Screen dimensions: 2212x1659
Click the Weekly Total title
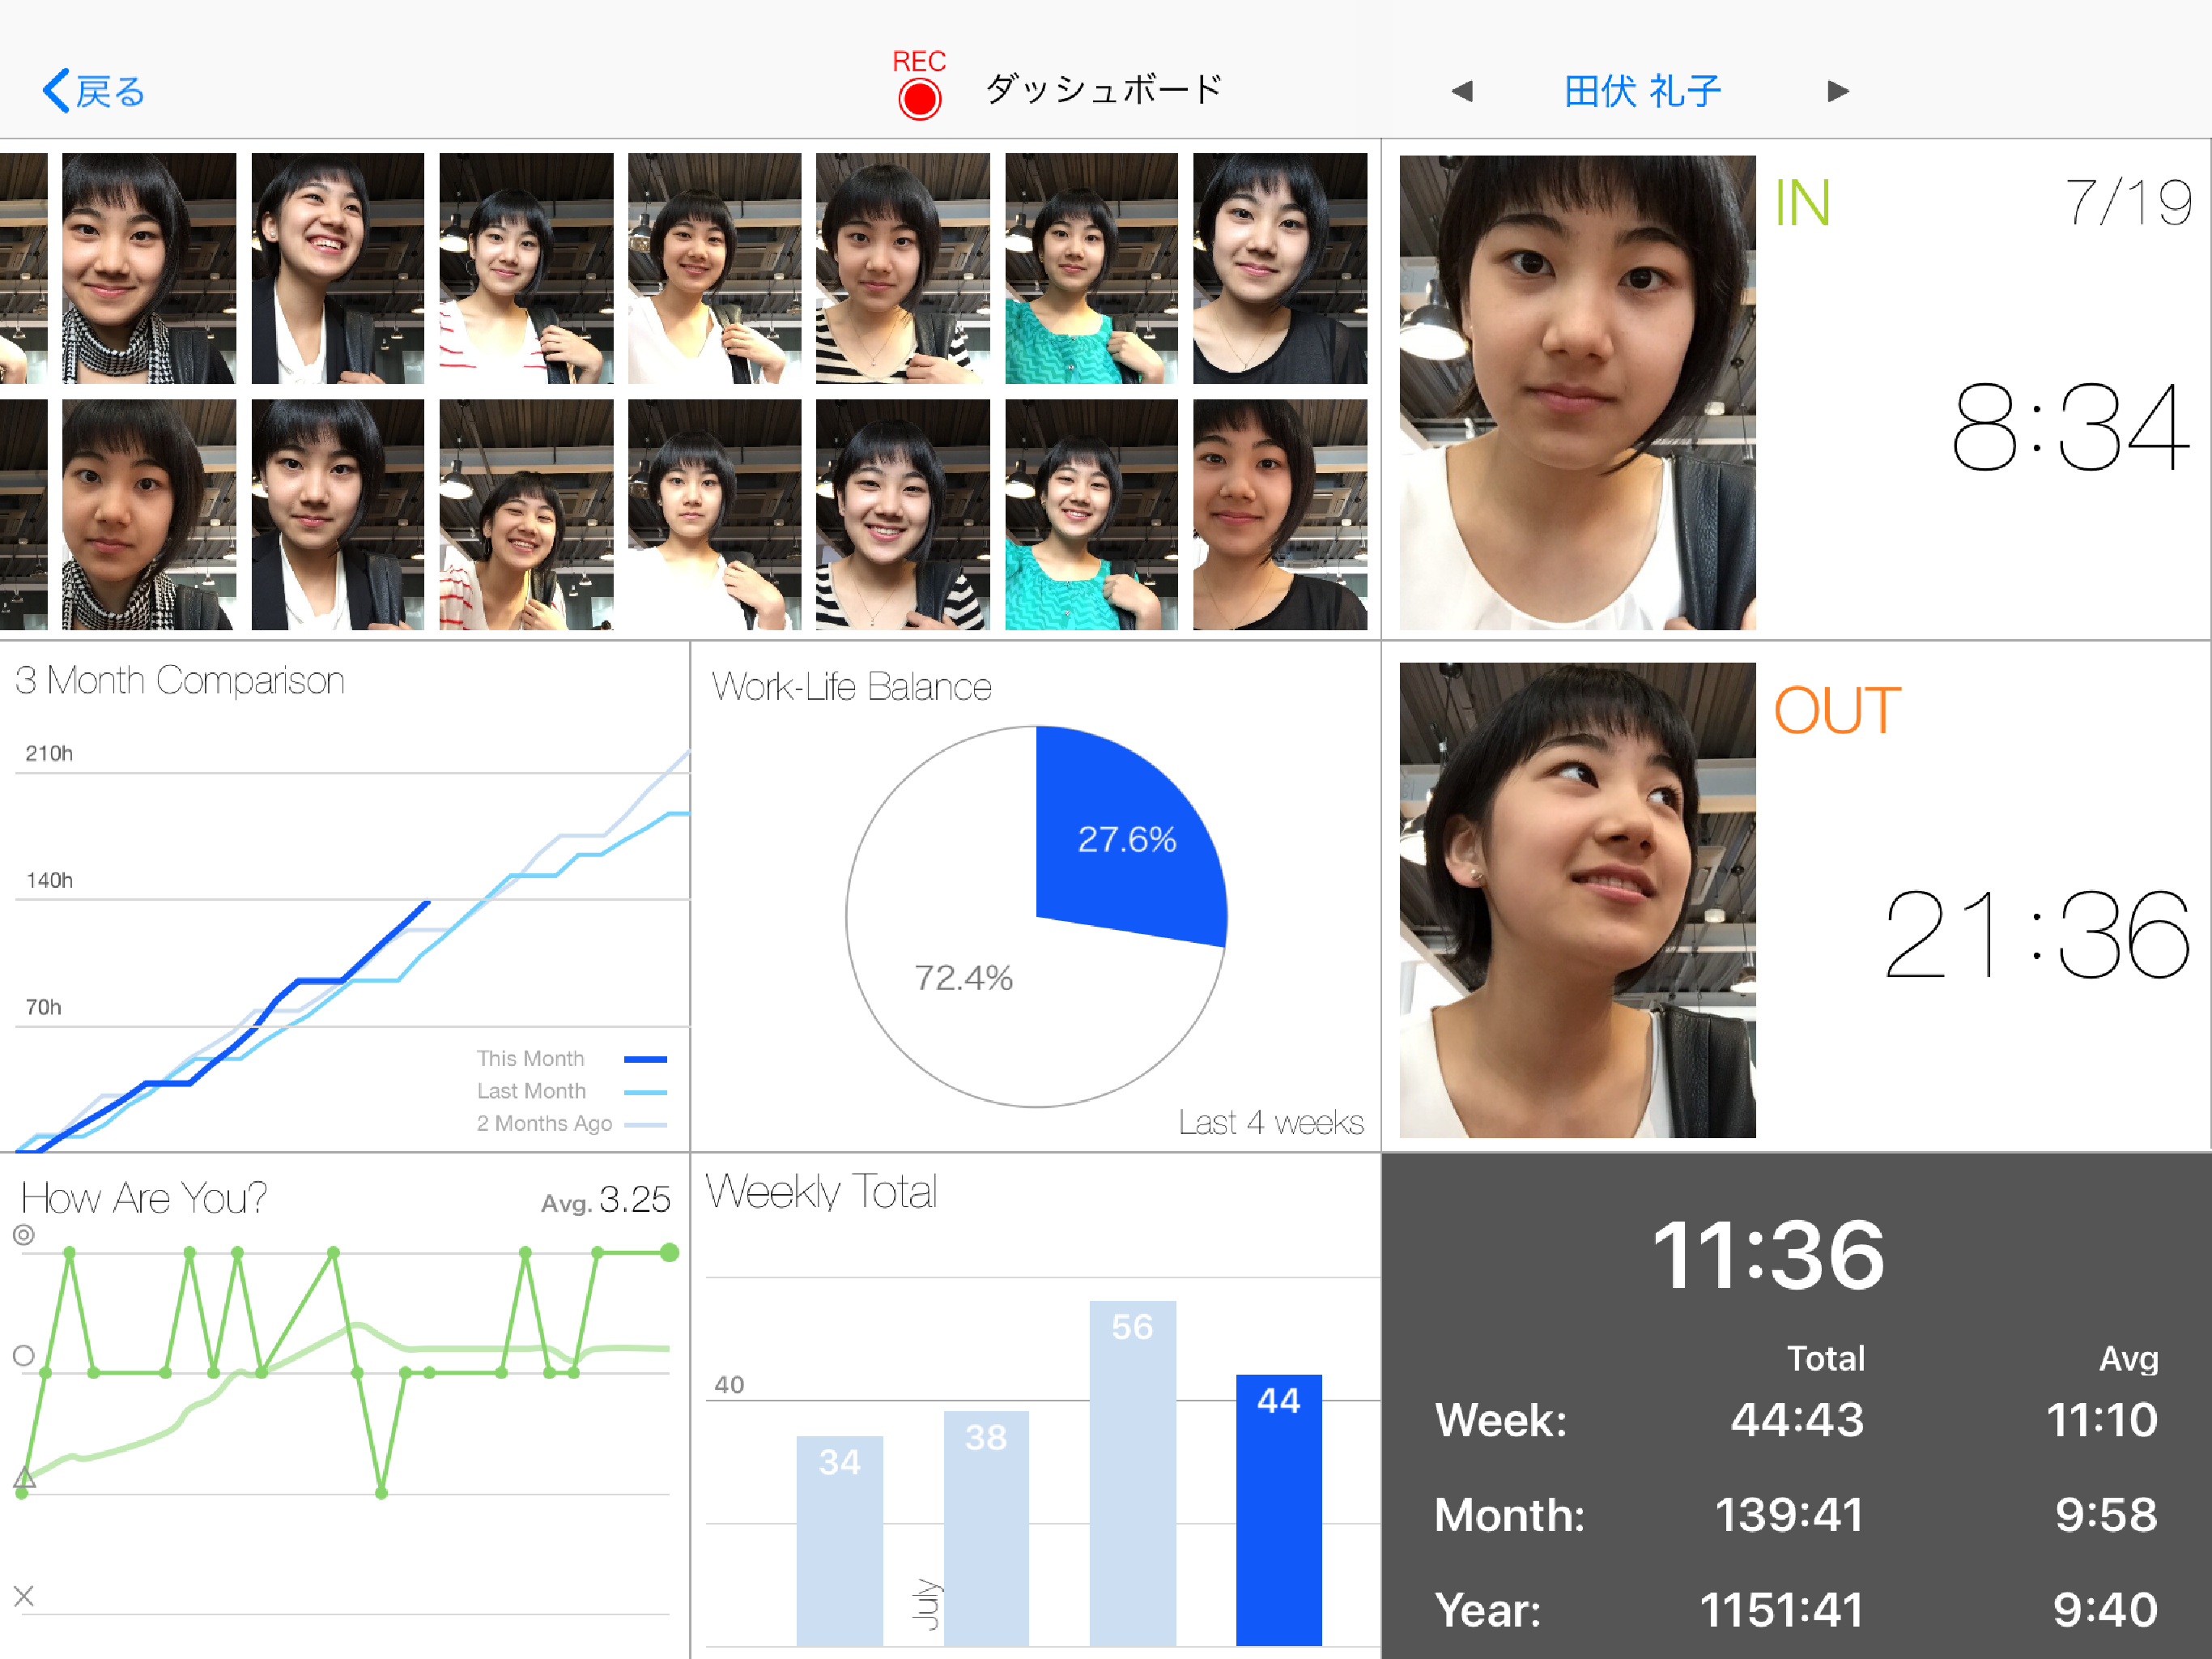coord(821,1192)
